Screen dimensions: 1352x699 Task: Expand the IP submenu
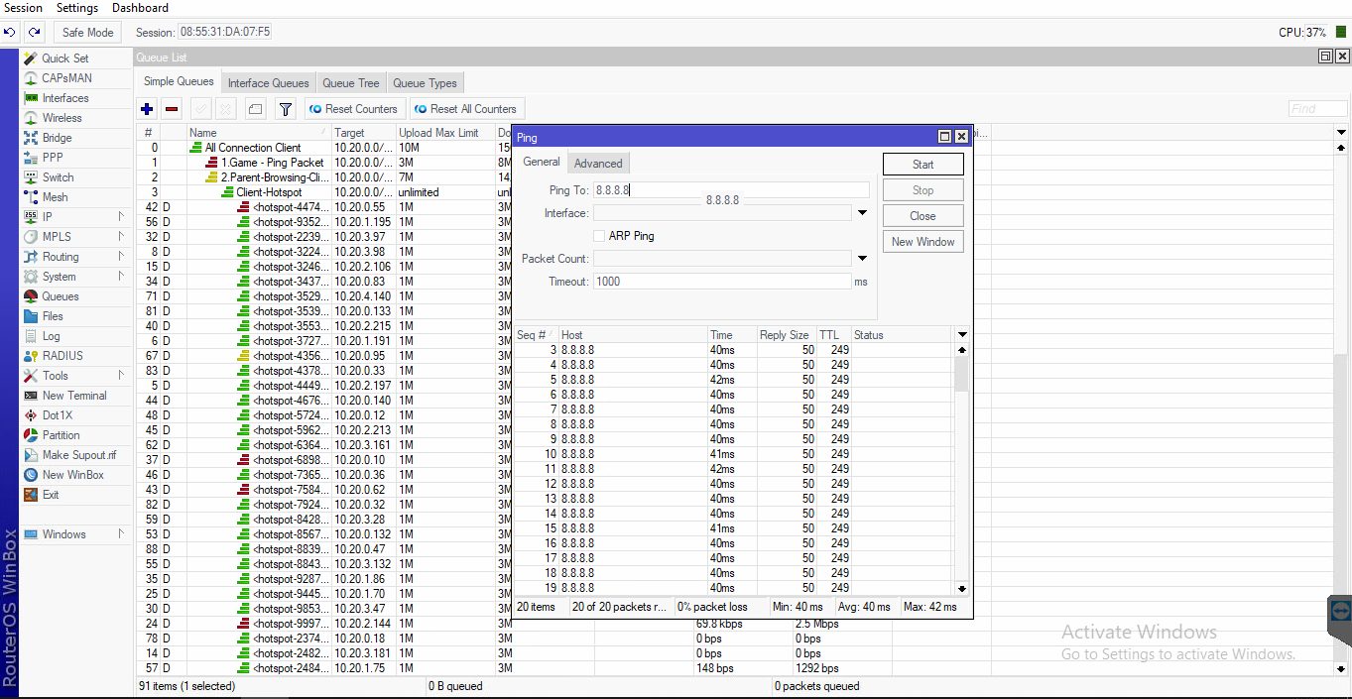(121, 217)
